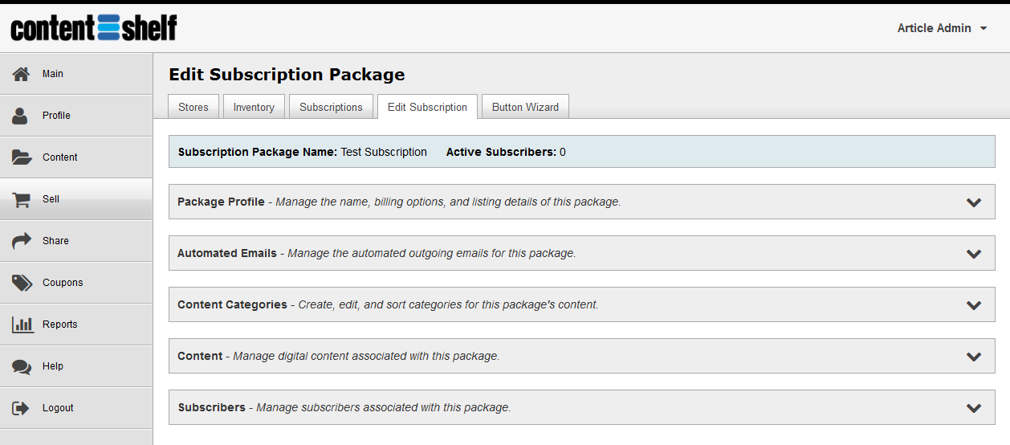Screen dimensions: 1010x445
Task: Click the Package Profile heading text
Action: [221, 202]
